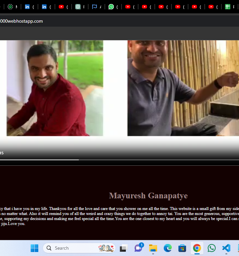Select the leftmost YouTube browser tab

point(63,7)
